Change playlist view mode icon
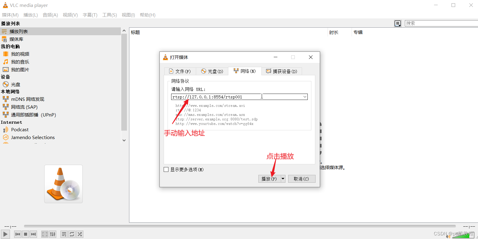The image size is (478, 239). tap(398, 23)
